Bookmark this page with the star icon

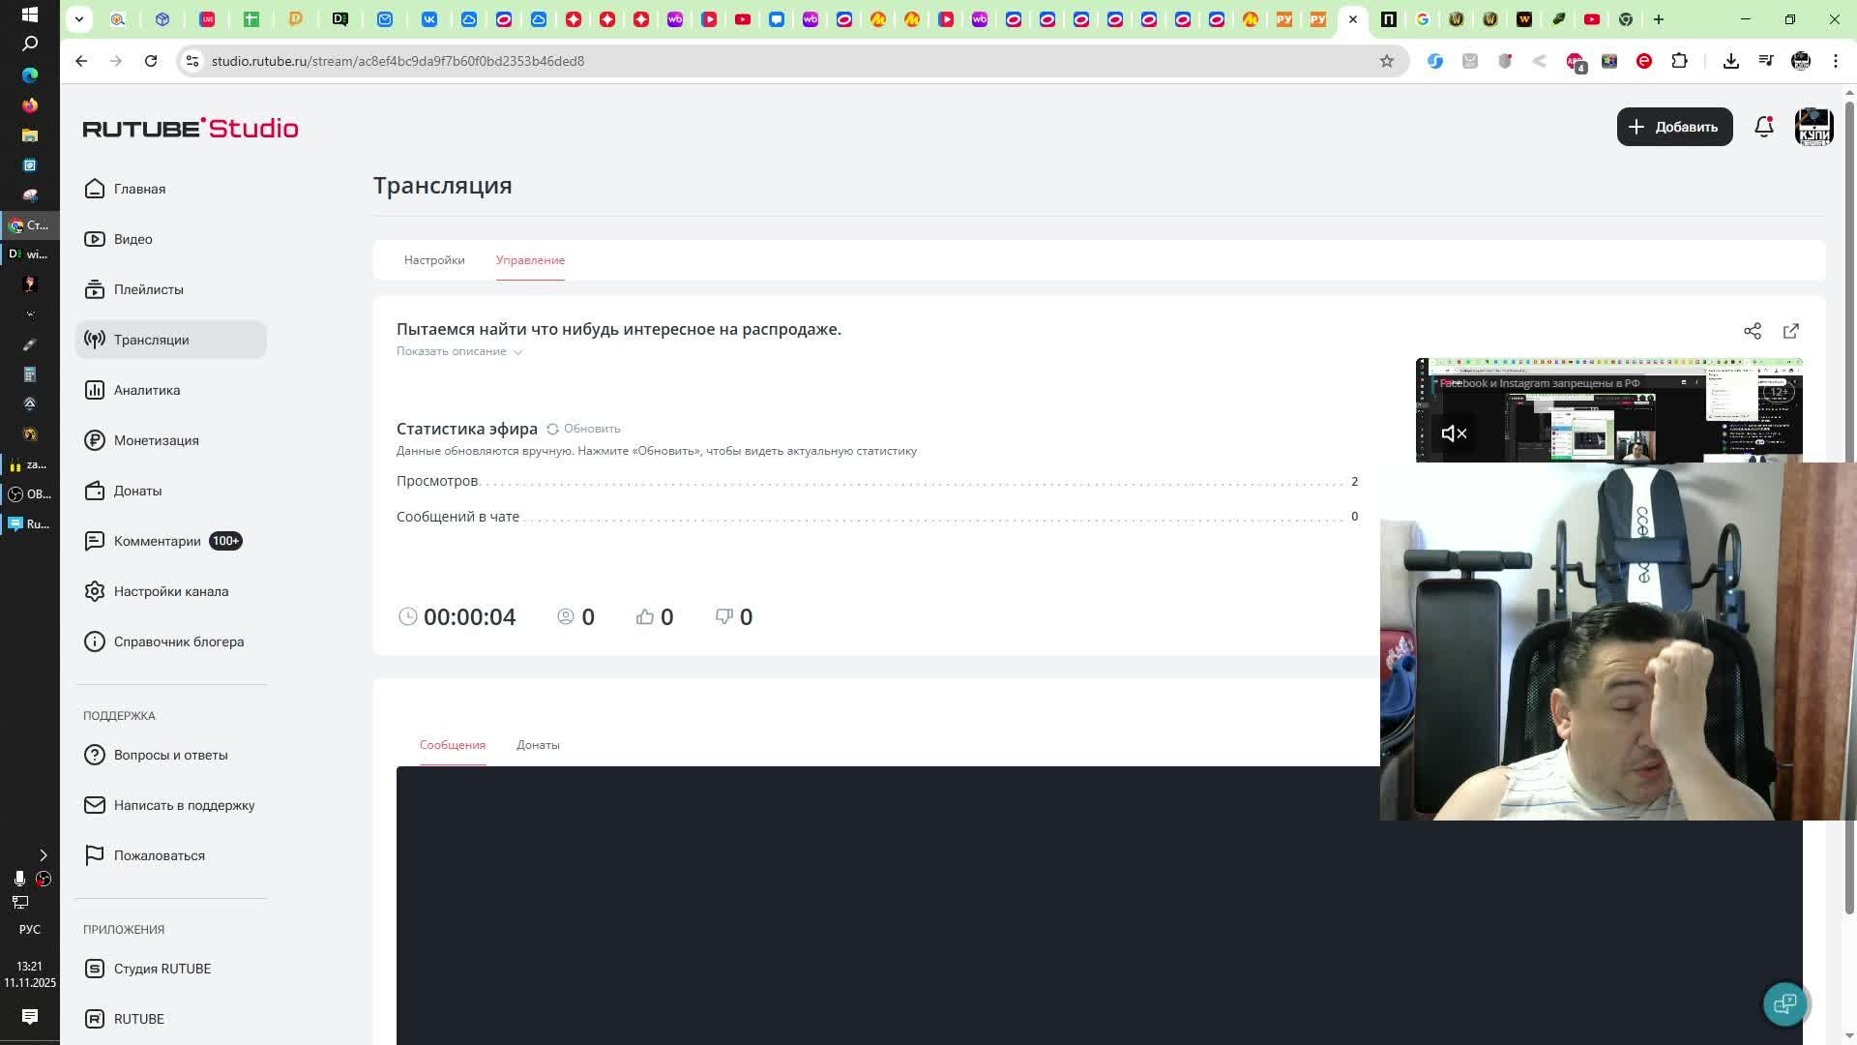click(1386, 61)
